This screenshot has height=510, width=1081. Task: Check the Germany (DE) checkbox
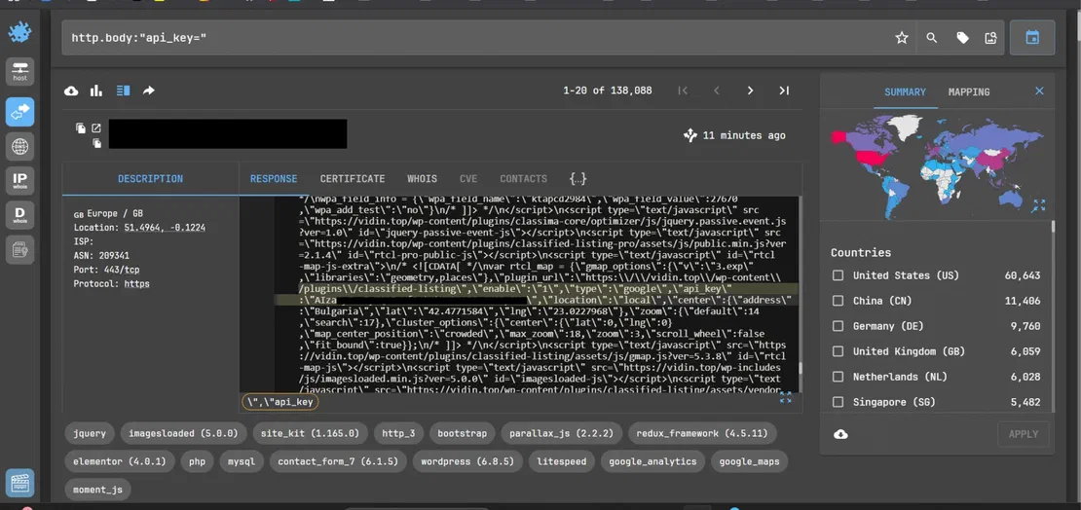click(x=838, y=326)
